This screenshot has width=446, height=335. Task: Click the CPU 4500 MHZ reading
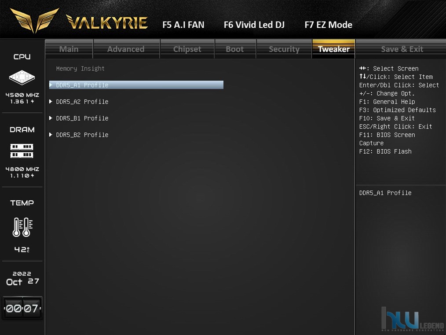[22, 95]
